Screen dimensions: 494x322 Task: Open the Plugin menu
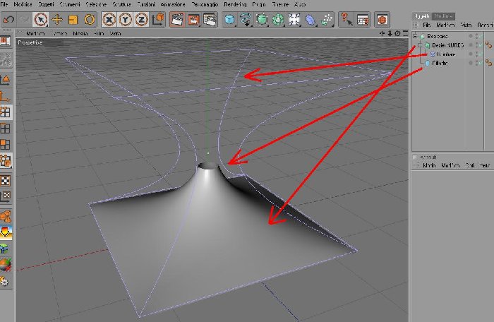[x=259, y=4]
